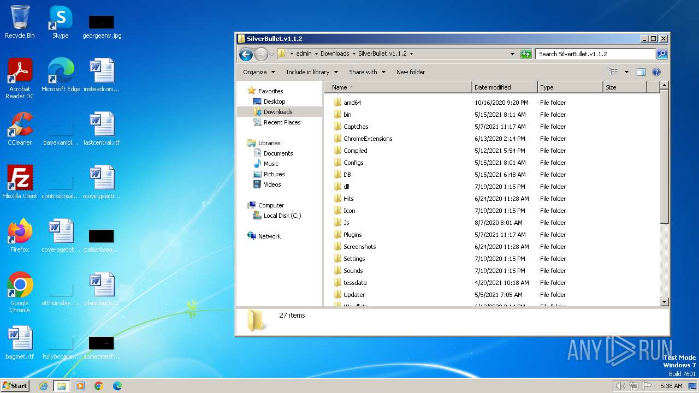The width and height of the screenshot is (699, 393).
Task: Click the admin breadcrumb segment
Action: pos(304,54)
